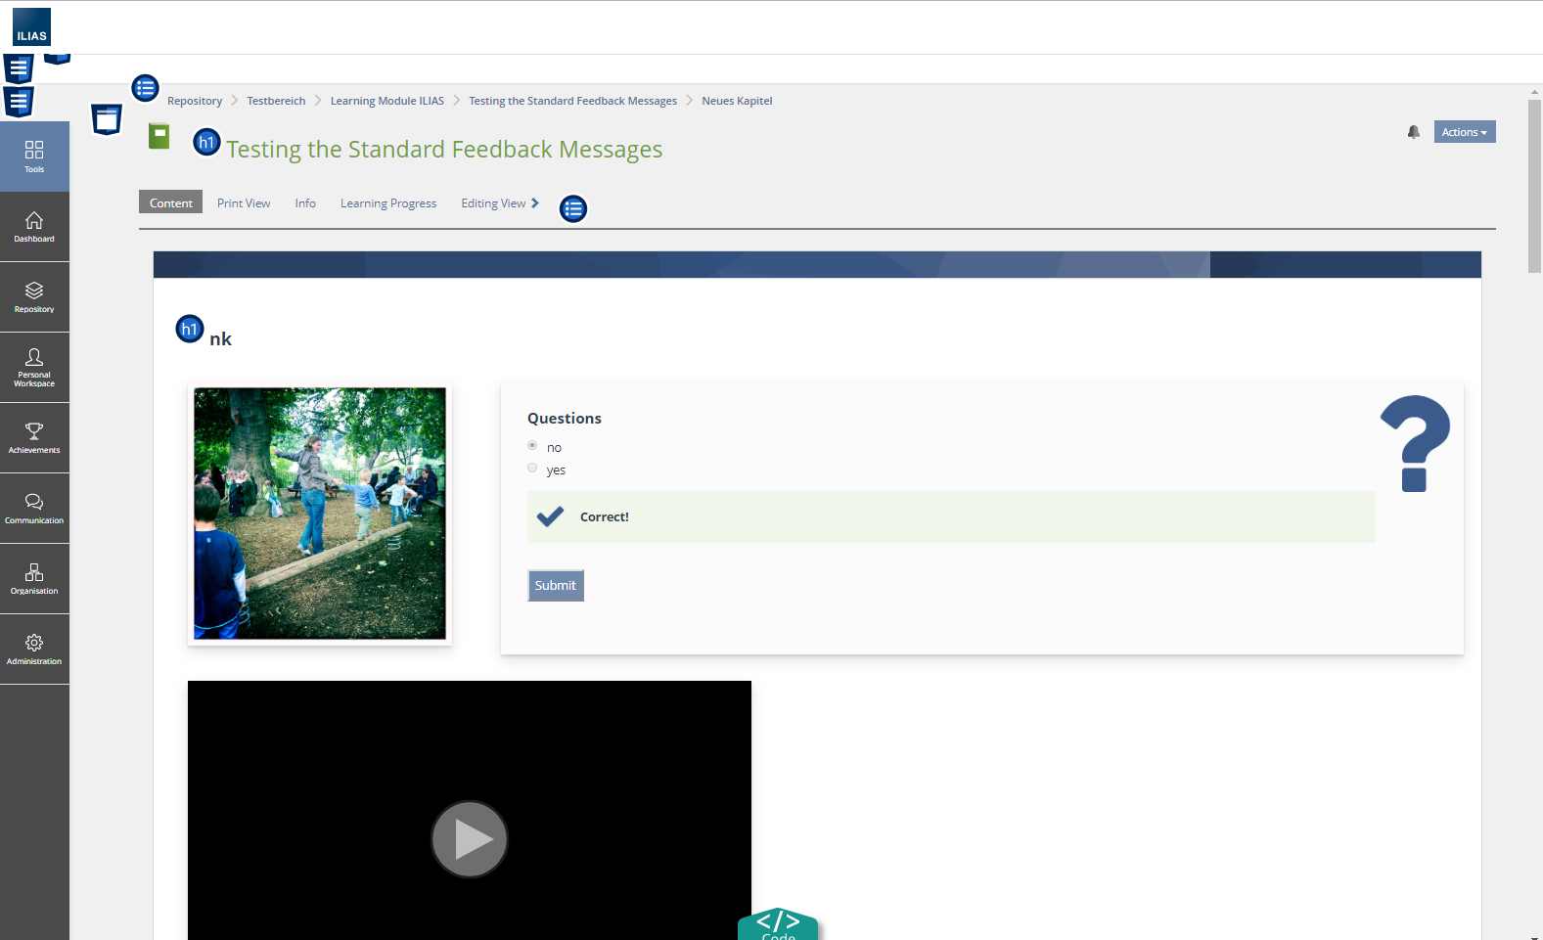This screenshot has height=940, width=1543.
Task: Play the embedded video
Action: 470,839
